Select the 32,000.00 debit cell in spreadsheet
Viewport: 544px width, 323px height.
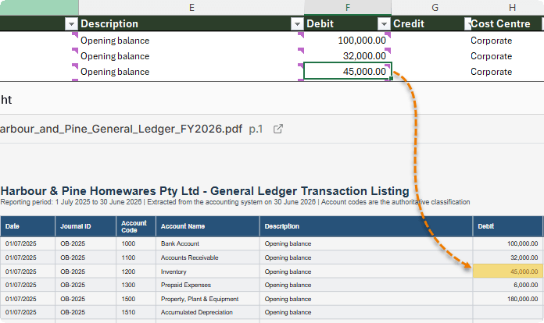tap(348, 55)
